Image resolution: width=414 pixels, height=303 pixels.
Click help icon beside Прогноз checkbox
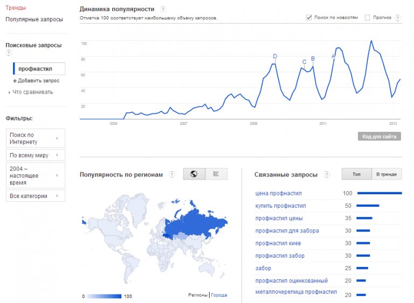[x=398, y=18]
